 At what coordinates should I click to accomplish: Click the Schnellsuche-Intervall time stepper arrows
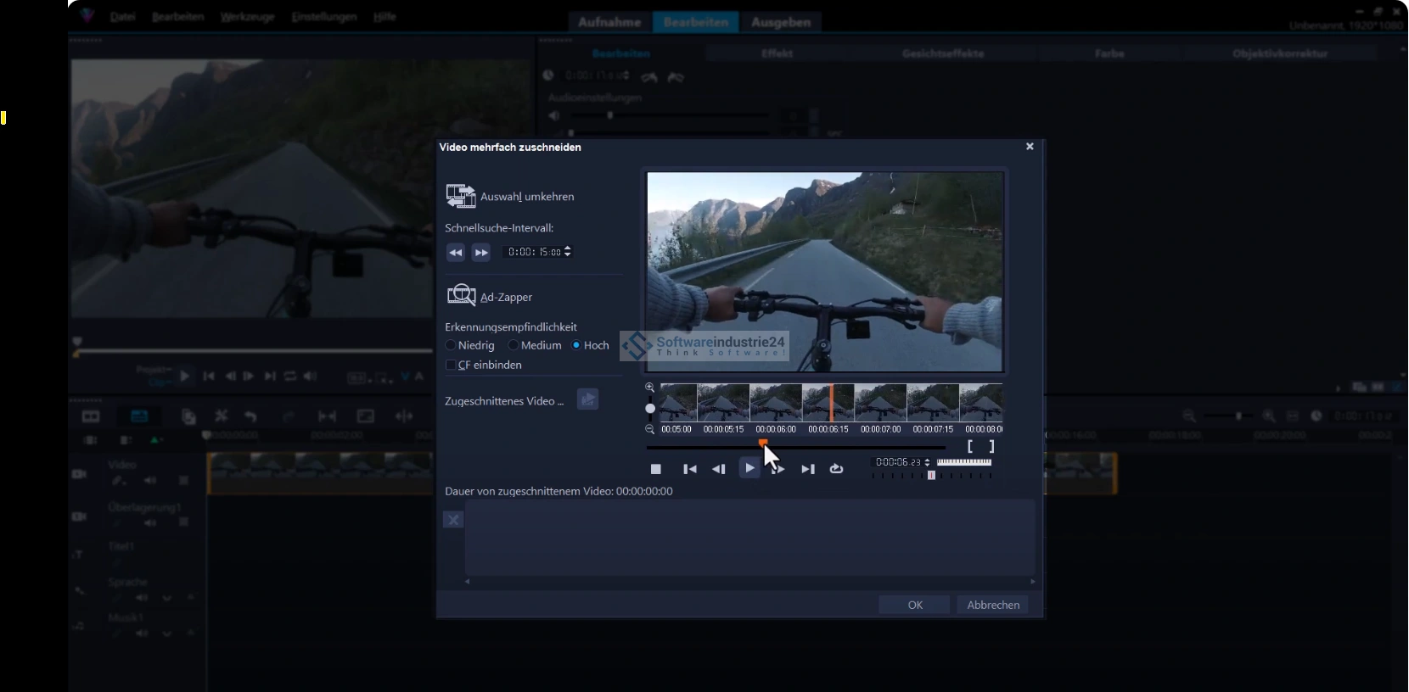(568, 252)
